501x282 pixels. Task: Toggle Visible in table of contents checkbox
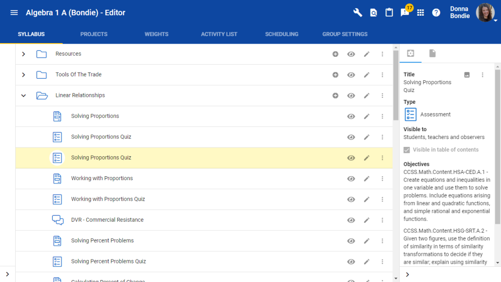[x=407, y=150]
